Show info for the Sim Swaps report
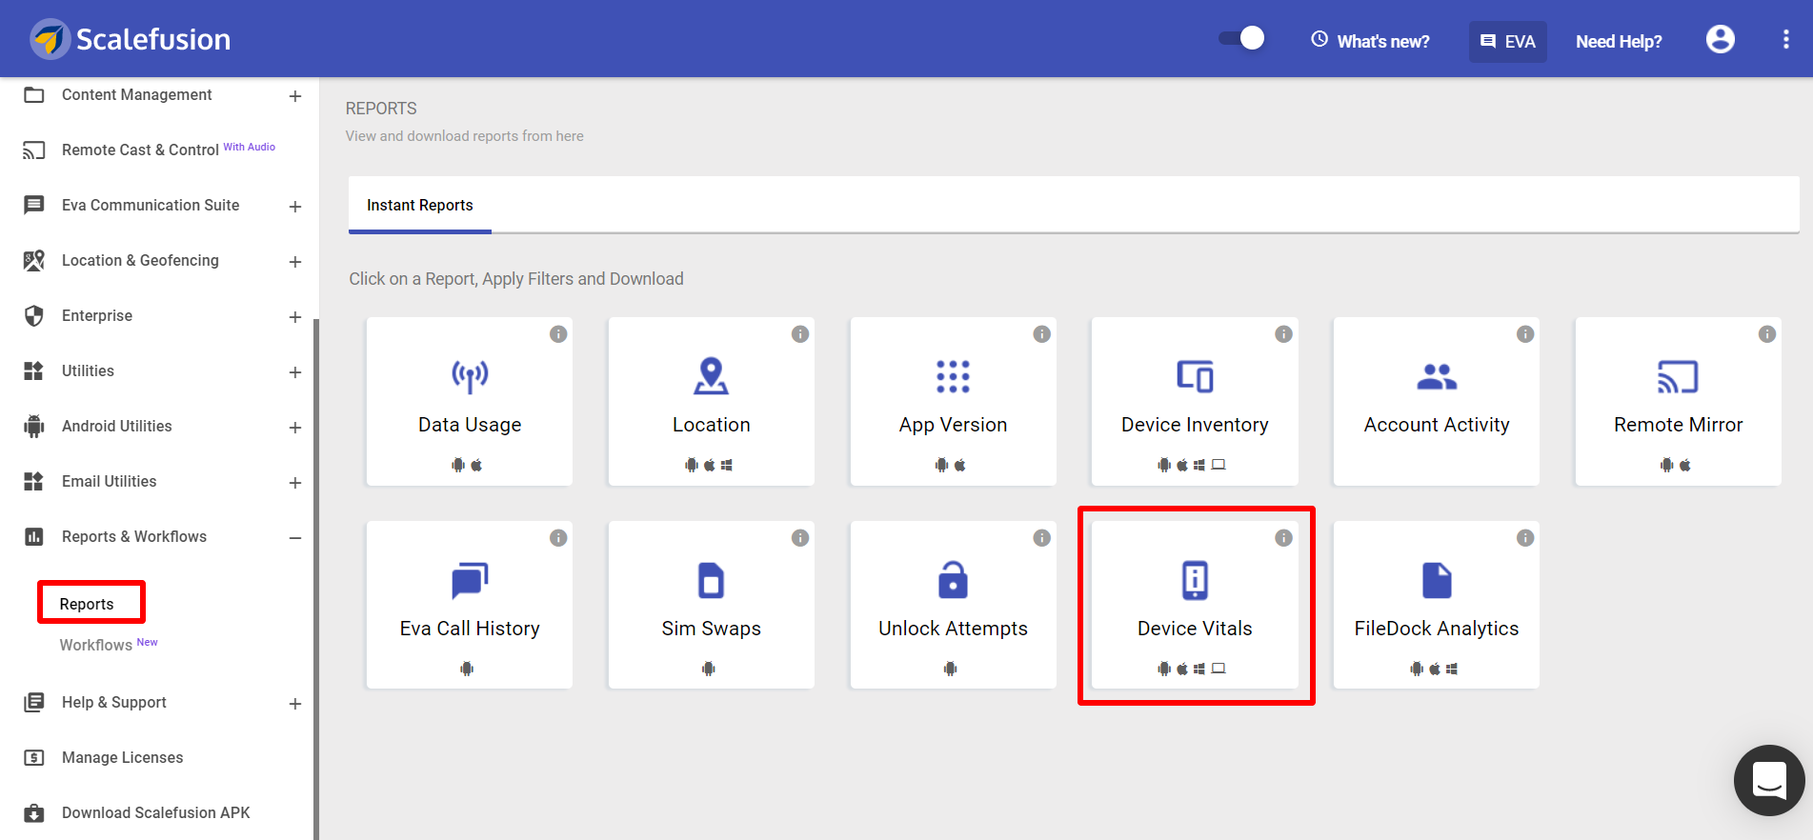The height and width of the screenshot is (840, 1813). [x=800, y=538]
